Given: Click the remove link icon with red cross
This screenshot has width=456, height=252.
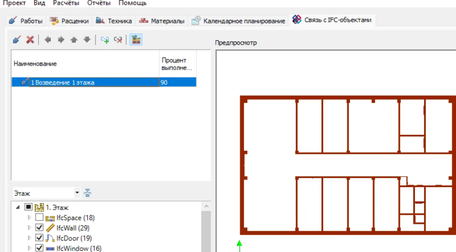Looking at the screenshot, I should pyautogui.click(x=118, y=40).
